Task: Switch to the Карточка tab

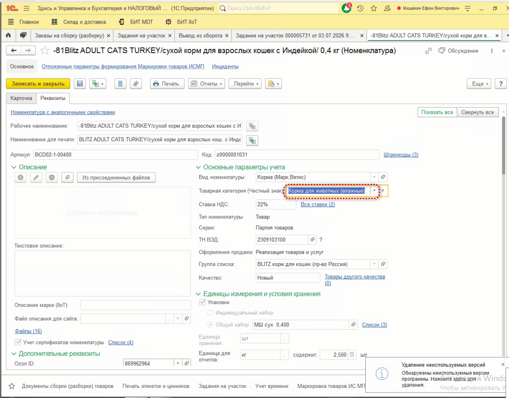Action: pos(21,98)
